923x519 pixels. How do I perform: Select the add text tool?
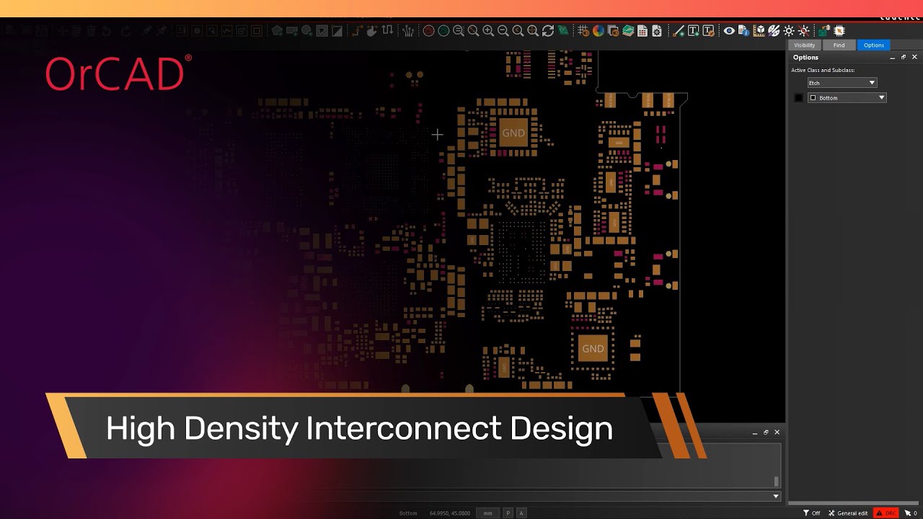[693, 31]
